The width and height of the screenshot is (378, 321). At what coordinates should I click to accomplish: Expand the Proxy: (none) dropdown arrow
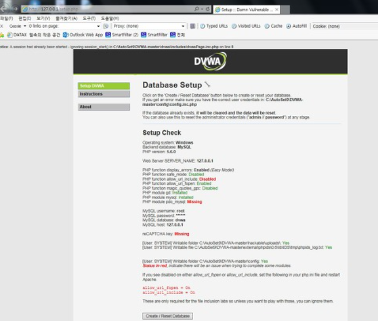tap(183, 26)
